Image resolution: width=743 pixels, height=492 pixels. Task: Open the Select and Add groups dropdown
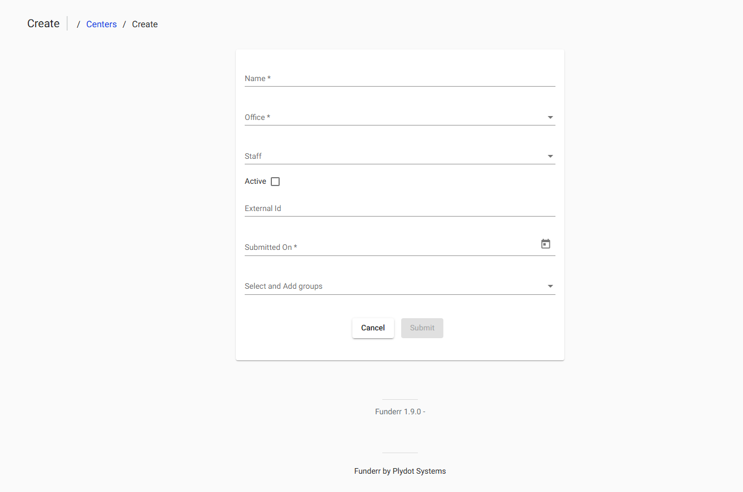(x=388, y=286)
